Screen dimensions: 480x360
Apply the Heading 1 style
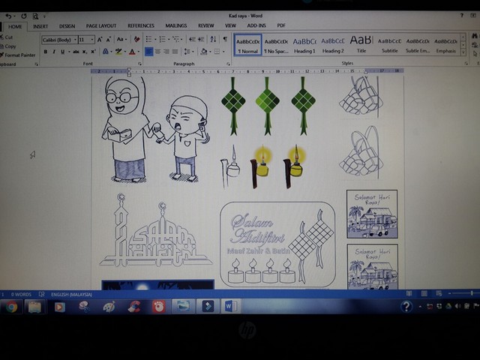304,43
